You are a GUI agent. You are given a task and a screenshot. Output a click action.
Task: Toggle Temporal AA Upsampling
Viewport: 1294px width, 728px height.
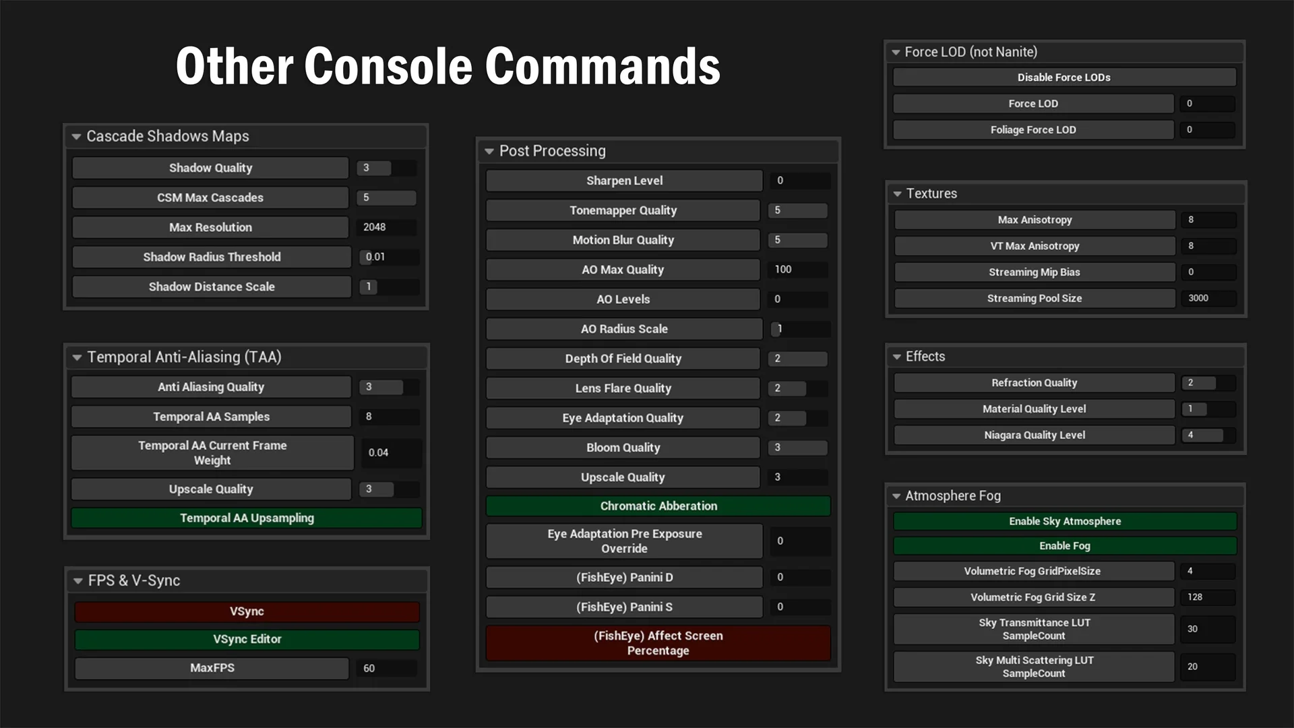click(x=247, y=518)
